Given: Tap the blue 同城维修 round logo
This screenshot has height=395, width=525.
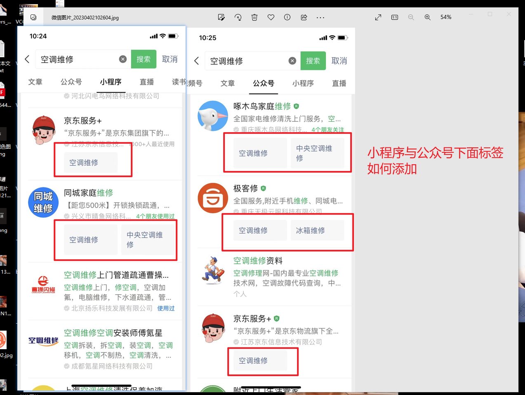Looking at the screenshot, I should (x=43, y=202).
